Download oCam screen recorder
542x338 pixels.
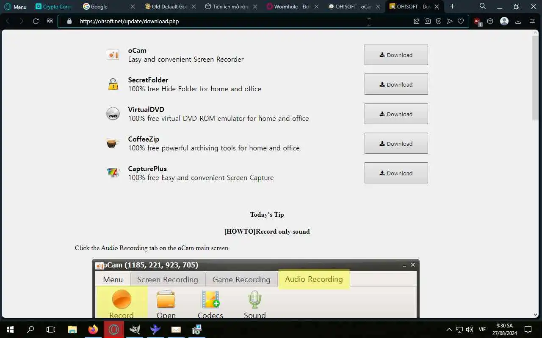point(396,55)
